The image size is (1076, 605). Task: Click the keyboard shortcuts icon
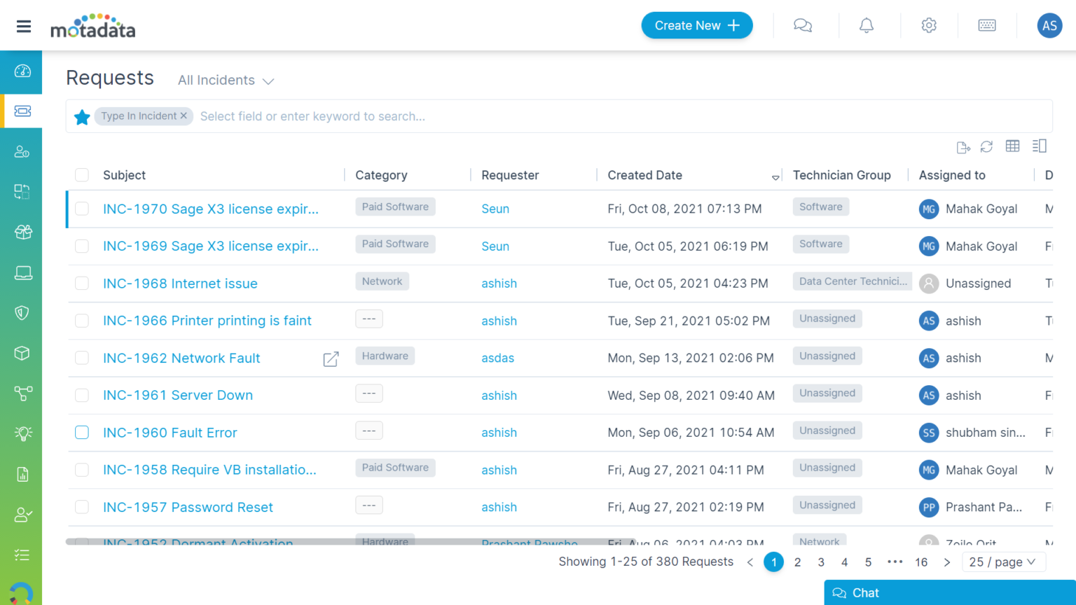pyautogui.click(x=987, y=26)
